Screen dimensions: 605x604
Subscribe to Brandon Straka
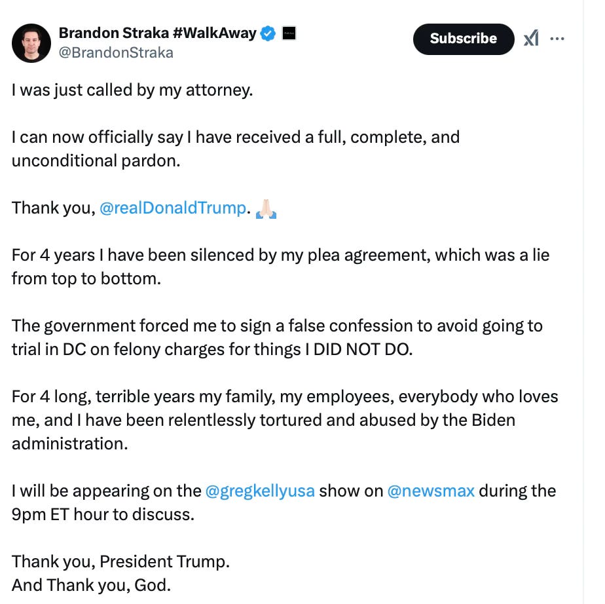(464, 39)
